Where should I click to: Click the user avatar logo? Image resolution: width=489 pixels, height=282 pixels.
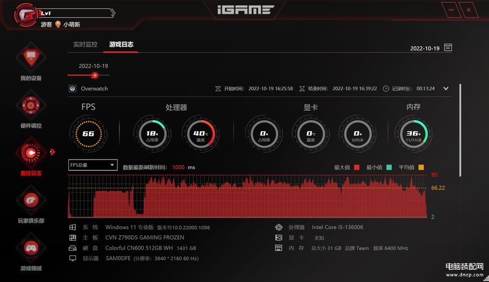tap(26, 15)
